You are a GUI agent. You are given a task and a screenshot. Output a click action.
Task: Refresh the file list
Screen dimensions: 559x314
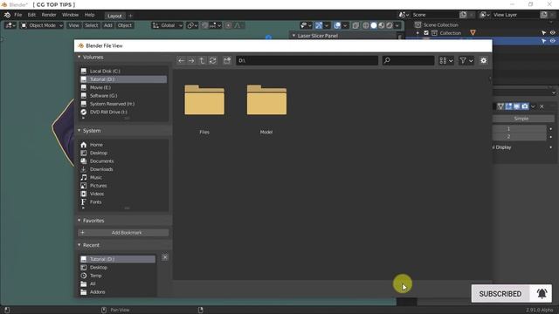pyautogui.click(x=212, y=61)
